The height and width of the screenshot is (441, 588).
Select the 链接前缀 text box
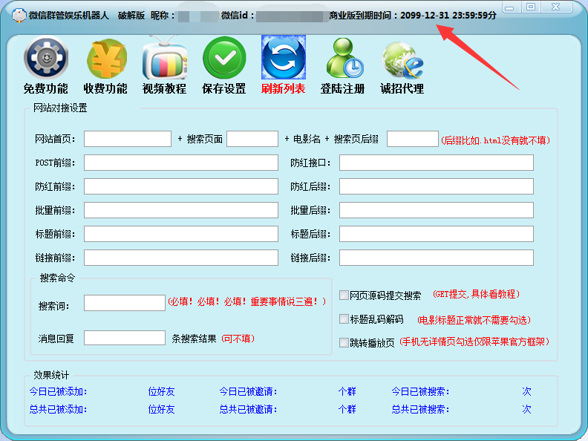pos(181,258)
